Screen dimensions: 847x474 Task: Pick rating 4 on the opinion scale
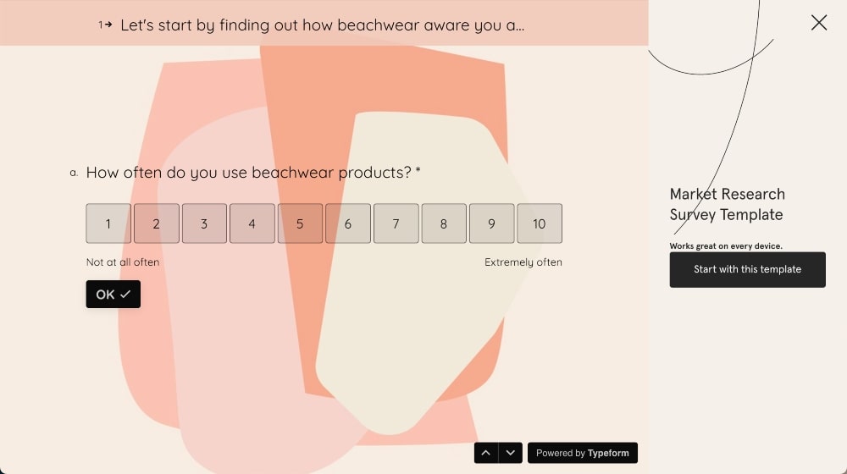click(252, 223)
